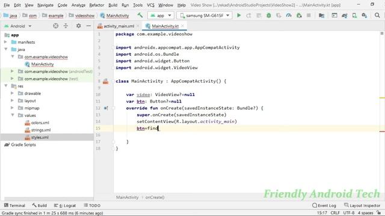This screenshot has height=216, width=385.
Task: Open the Refactor menu
Action: [x=96, y=5]
